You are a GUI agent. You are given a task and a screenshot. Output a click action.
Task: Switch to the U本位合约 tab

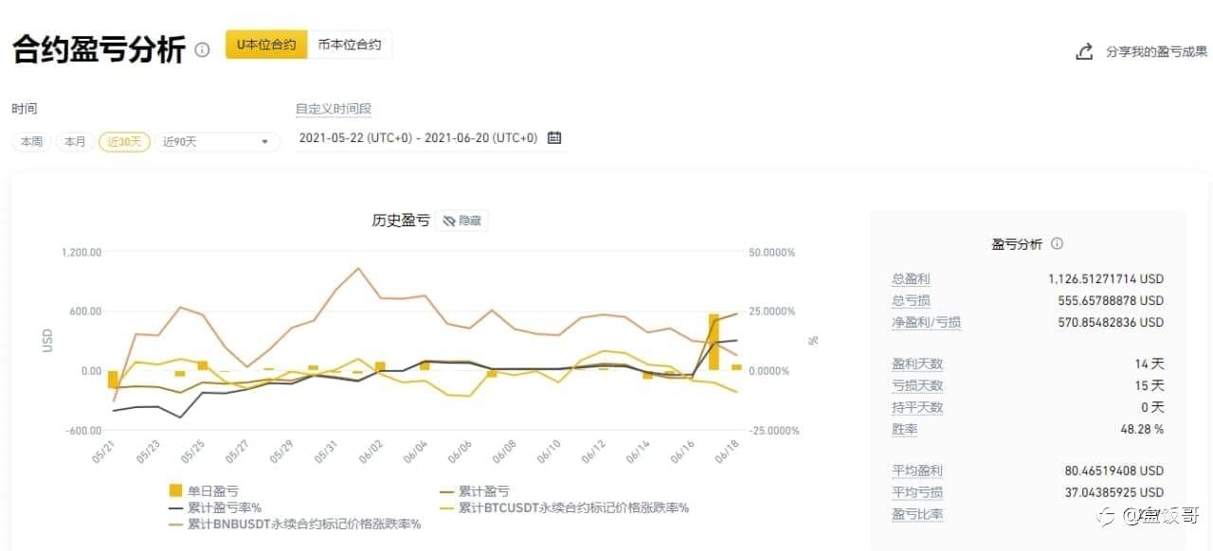point(266,44)
